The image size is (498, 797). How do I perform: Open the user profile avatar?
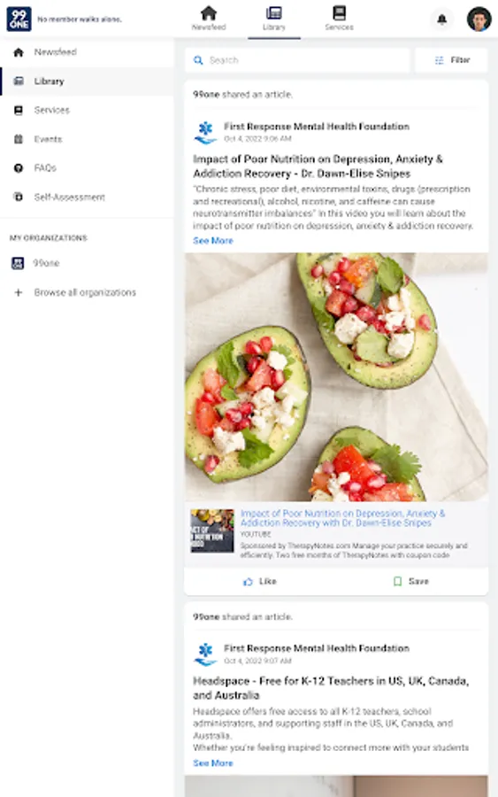pyautogui.click(x=479, y=19)
